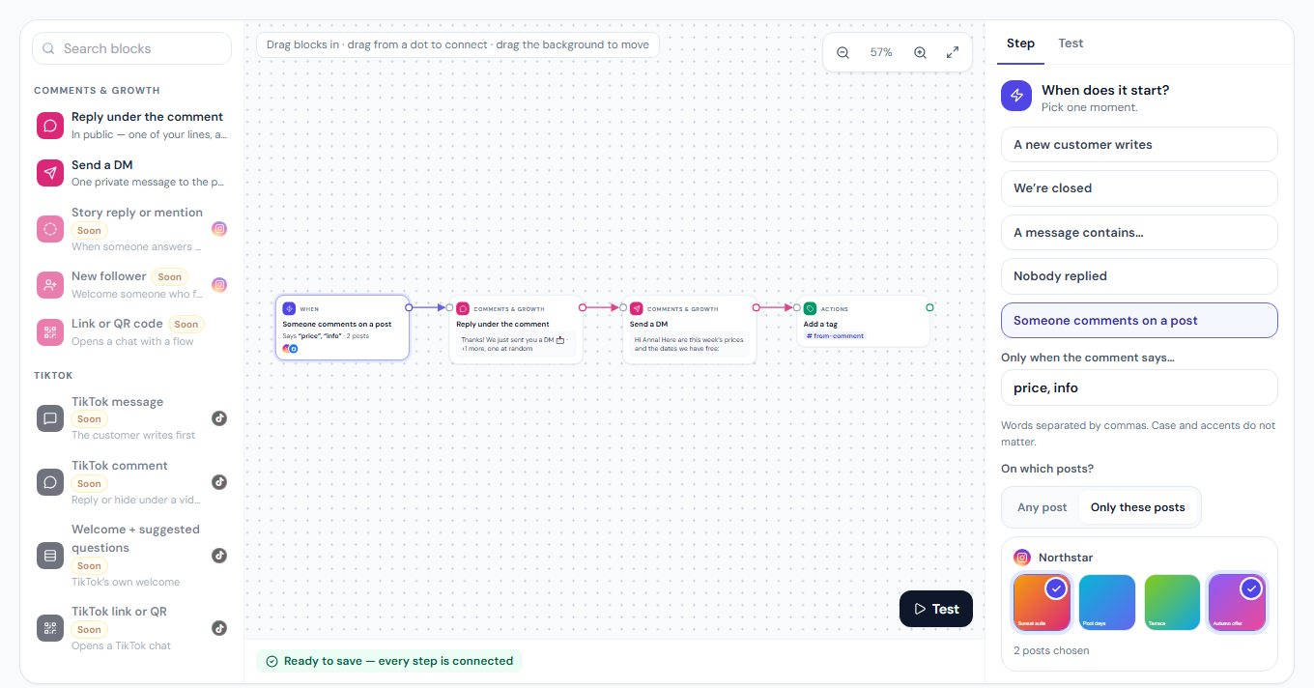Select the Reply under the comment canvas node
This screenshot has width=1314, height=688.
[516, 330]
